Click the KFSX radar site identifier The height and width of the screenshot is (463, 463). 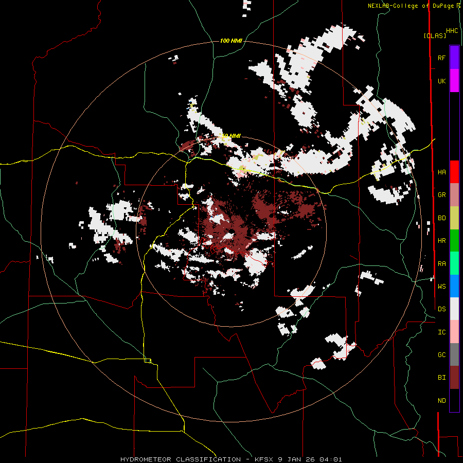point(263,459)
